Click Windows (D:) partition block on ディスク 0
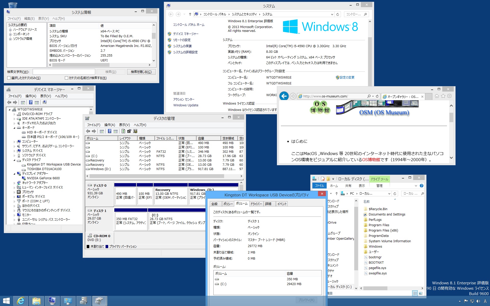Screen dimensions: 490x306 tap(213, 194)
